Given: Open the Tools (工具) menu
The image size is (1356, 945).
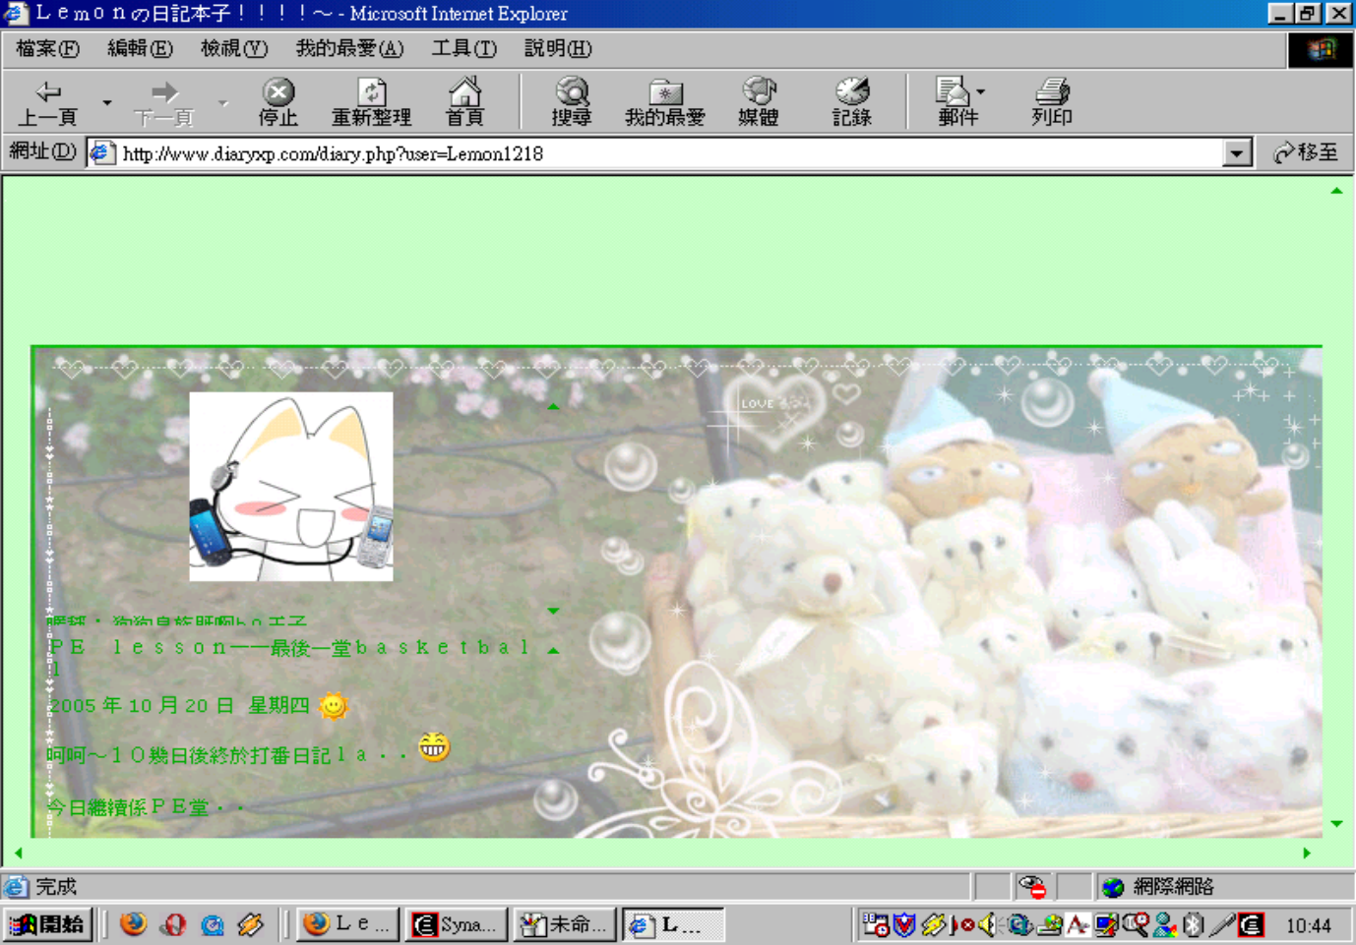Looking at the screenshot, I should pos(463,48).
